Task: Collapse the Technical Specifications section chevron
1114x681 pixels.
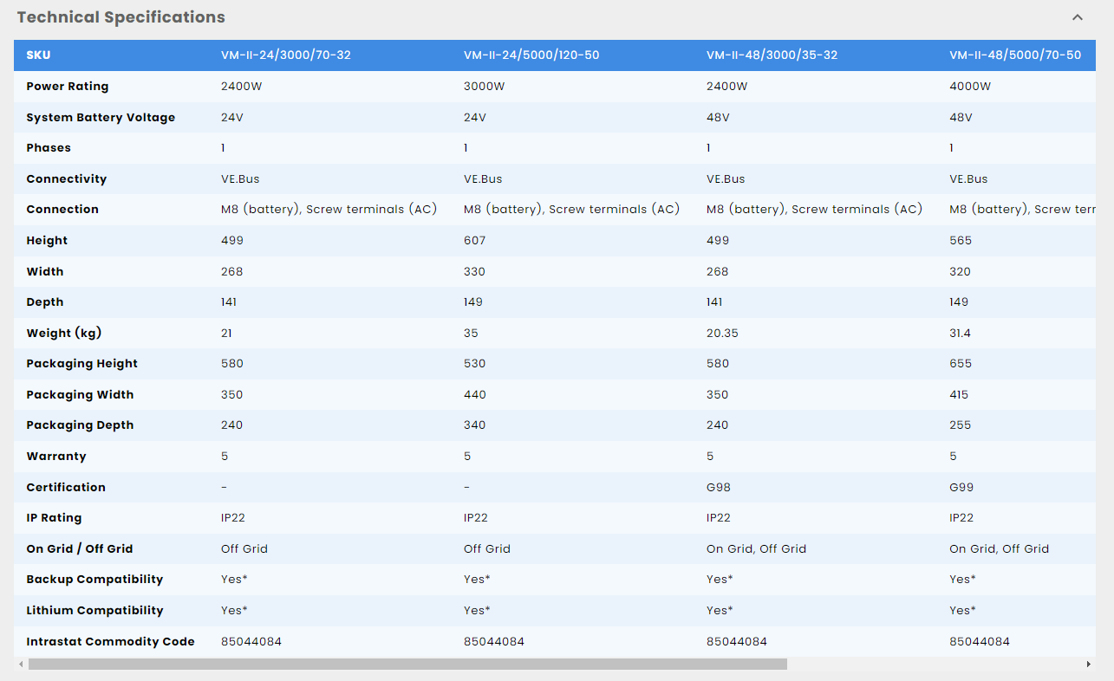Action: click(x=1078, y=17)
